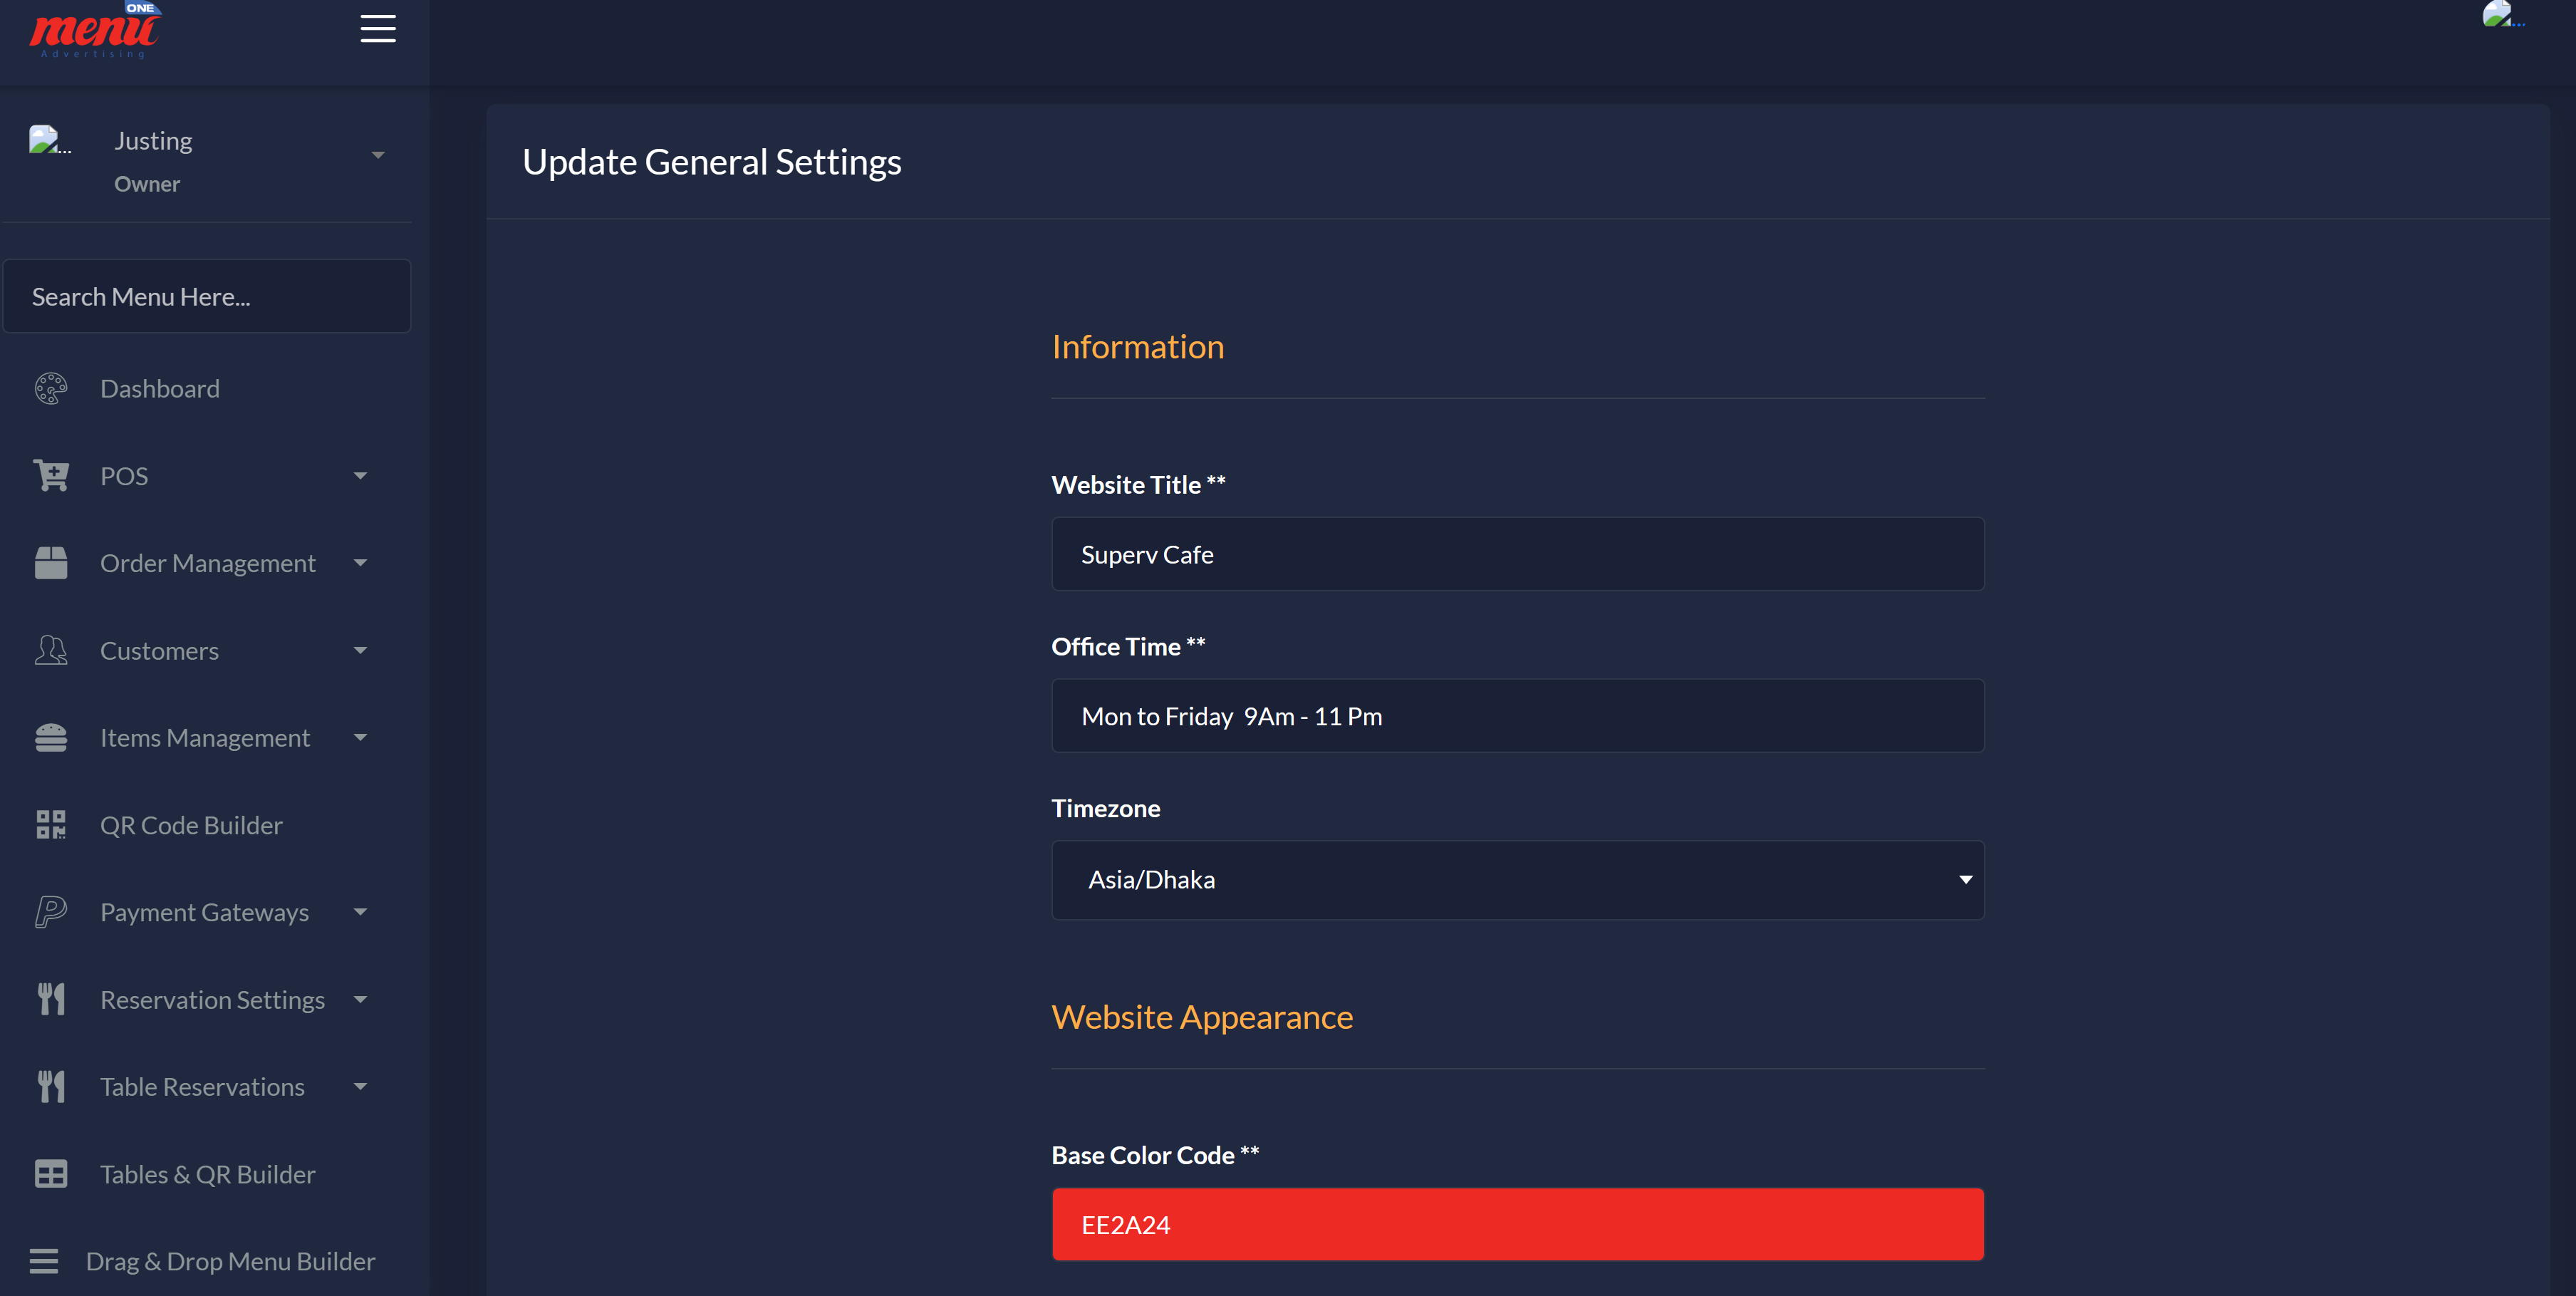2576x1296 pixels.
Task: Click the Website Title field showing Superv Cafe
Action: coord(1516,553)
